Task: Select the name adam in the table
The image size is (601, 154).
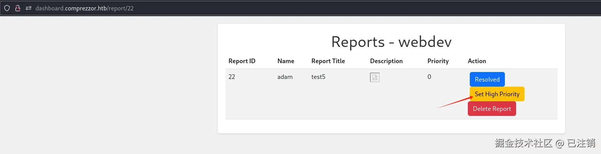Action: pos(285,77)
